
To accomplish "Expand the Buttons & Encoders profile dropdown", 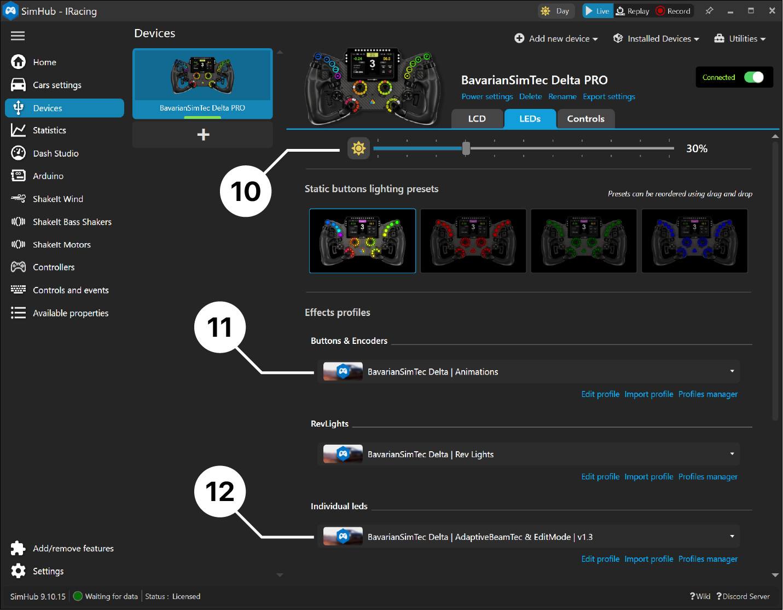I will [732, 371].
